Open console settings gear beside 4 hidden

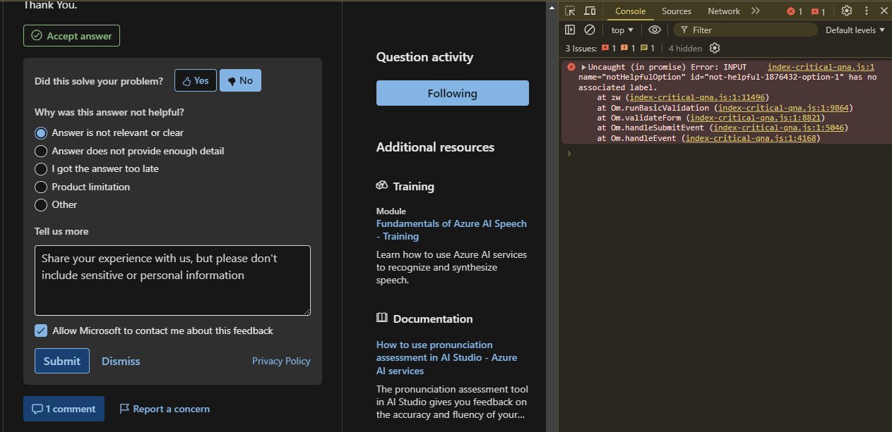click(715, 48)
